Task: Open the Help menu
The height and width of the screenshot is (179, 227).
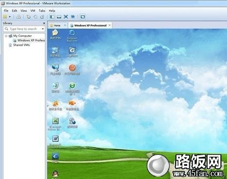Action: [52, 11]
